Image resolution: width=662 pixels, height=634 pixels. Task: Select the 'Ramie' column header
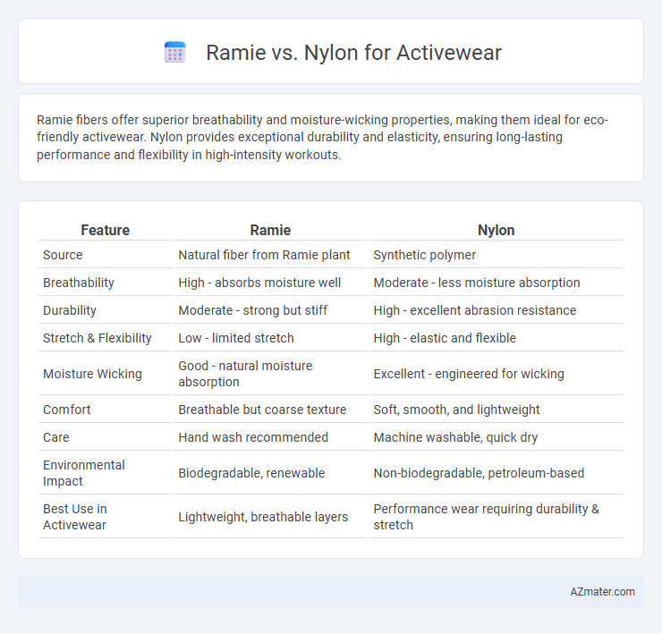(x=270, y=230)
